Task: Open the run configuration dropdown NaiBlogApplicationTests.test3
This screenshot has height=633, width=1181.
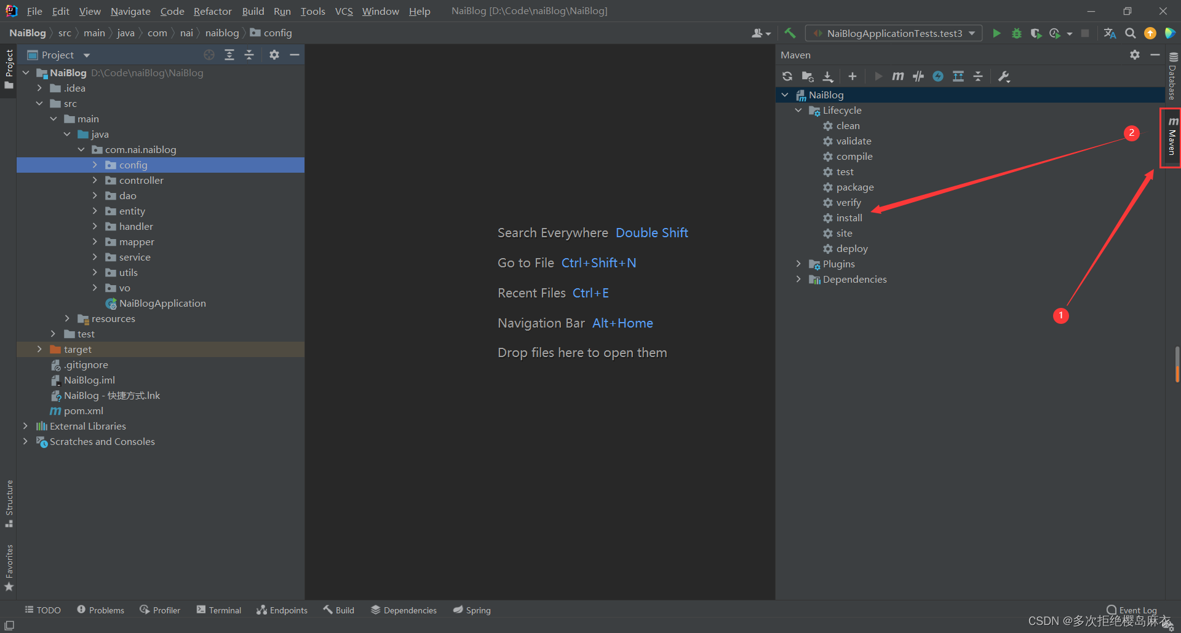Action: (x=894, y=33)
